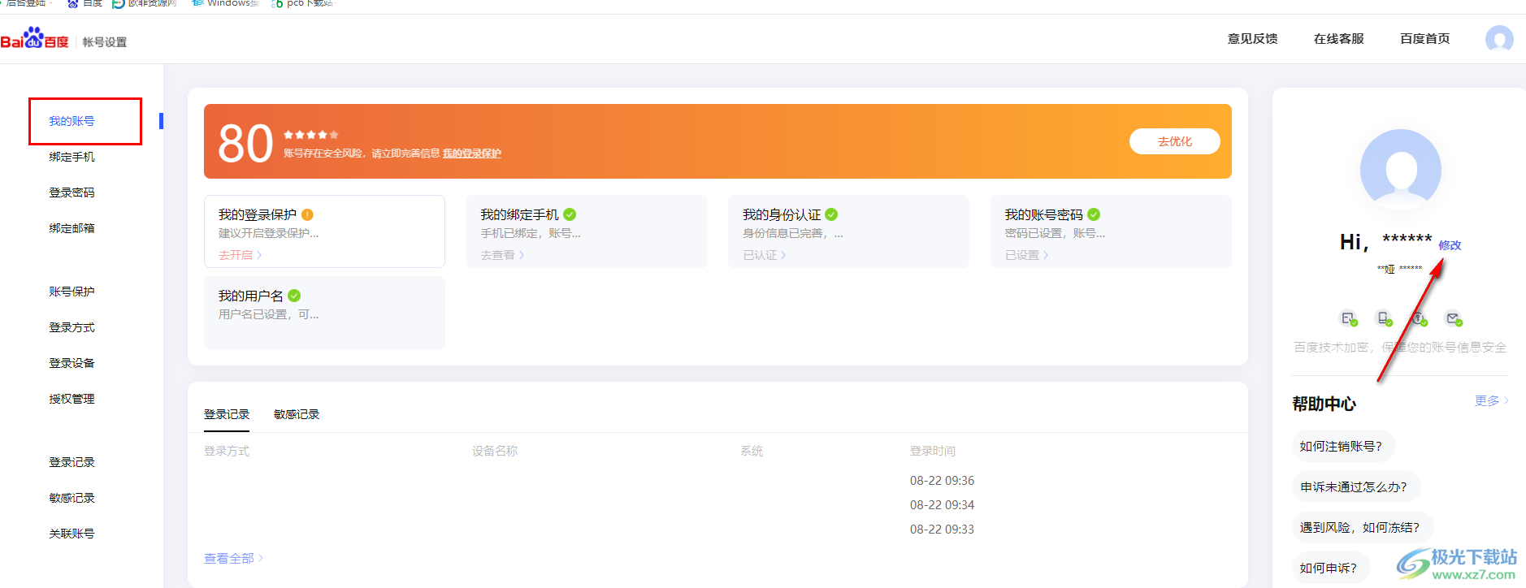Open the user avatar menu in the header
The width and height of the screenshot is (1526, 588).
point(1499,38)
